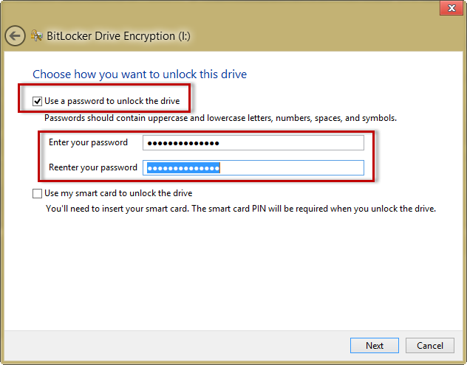The width and height of the screenshot is (467, 365).
Task: Click the 'Choose how you want to unlock' heading
Action: (x=140, y=74)
